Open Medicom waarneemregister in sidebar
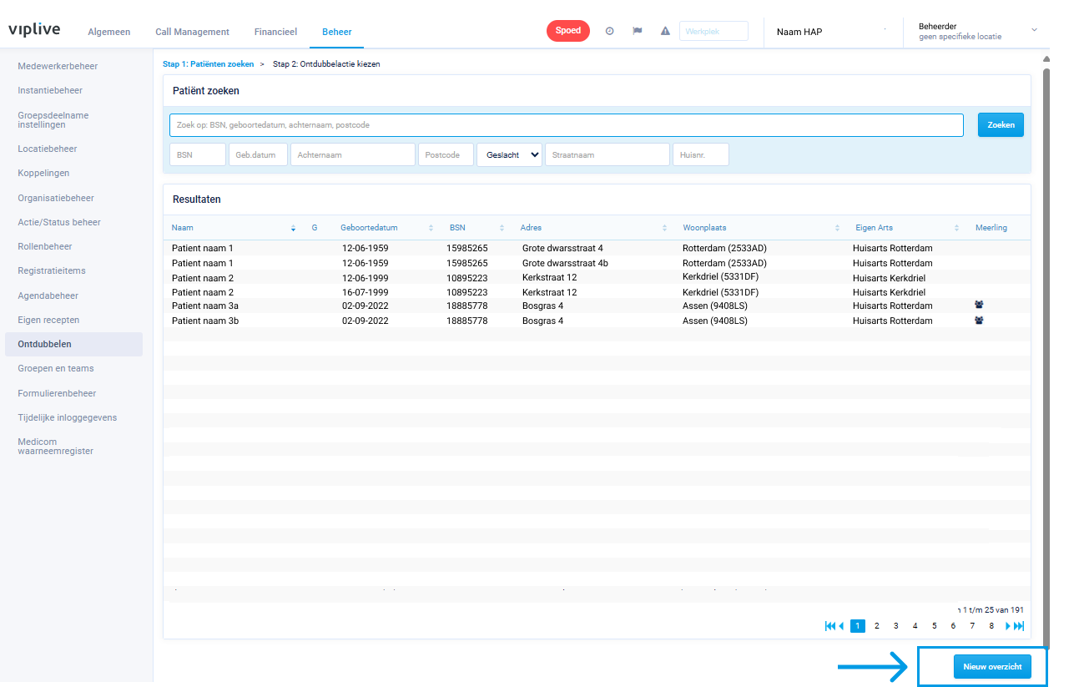Screen dimensions: 1089x687 click(55, 447)
